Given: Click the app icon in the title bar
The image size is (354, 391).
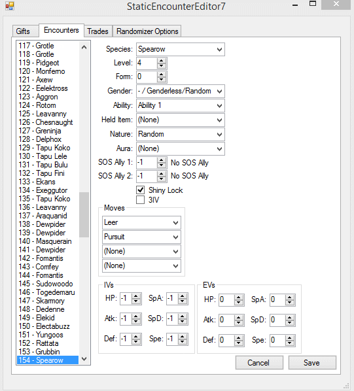Looking at the screenshot, I should pos(9,6).
